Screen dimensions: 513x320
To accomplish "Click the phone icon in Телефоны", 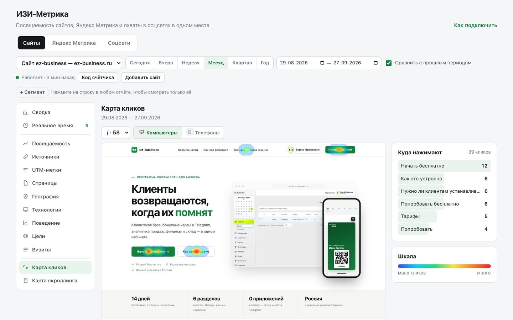I will (190, 132).
